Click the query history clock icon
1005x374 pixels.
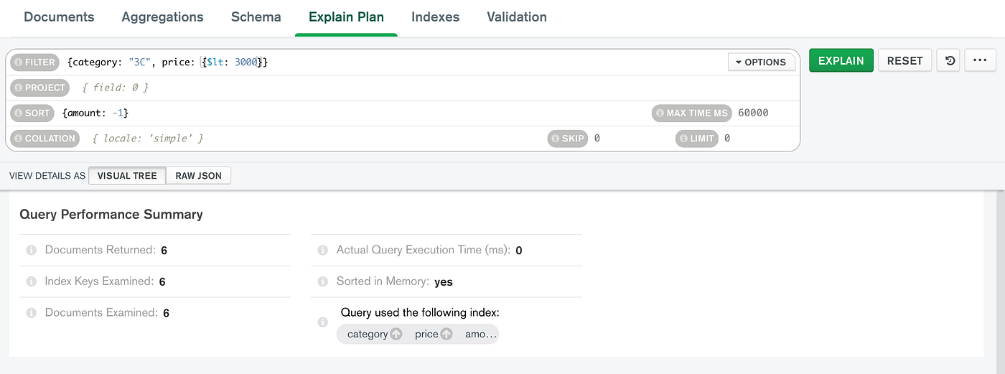click(948, 61)
